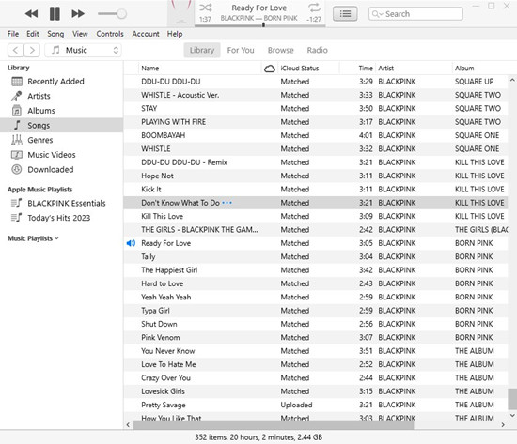This screenshot has width=517, height=444.
Task: Click the Uploaded status for Pretty Savage
Action: click(296, 406)
